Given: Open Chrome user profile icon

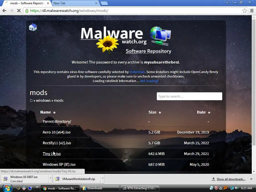Looking at the screenshot, I should 227,2.
